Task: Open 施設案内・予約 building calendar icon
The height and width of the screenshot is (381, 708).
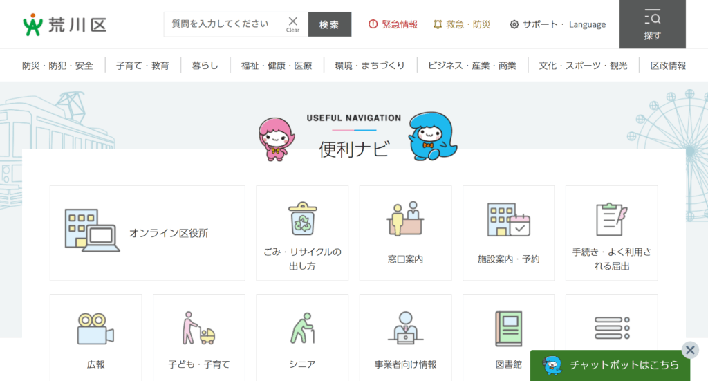Action: (x=508, y=220)
